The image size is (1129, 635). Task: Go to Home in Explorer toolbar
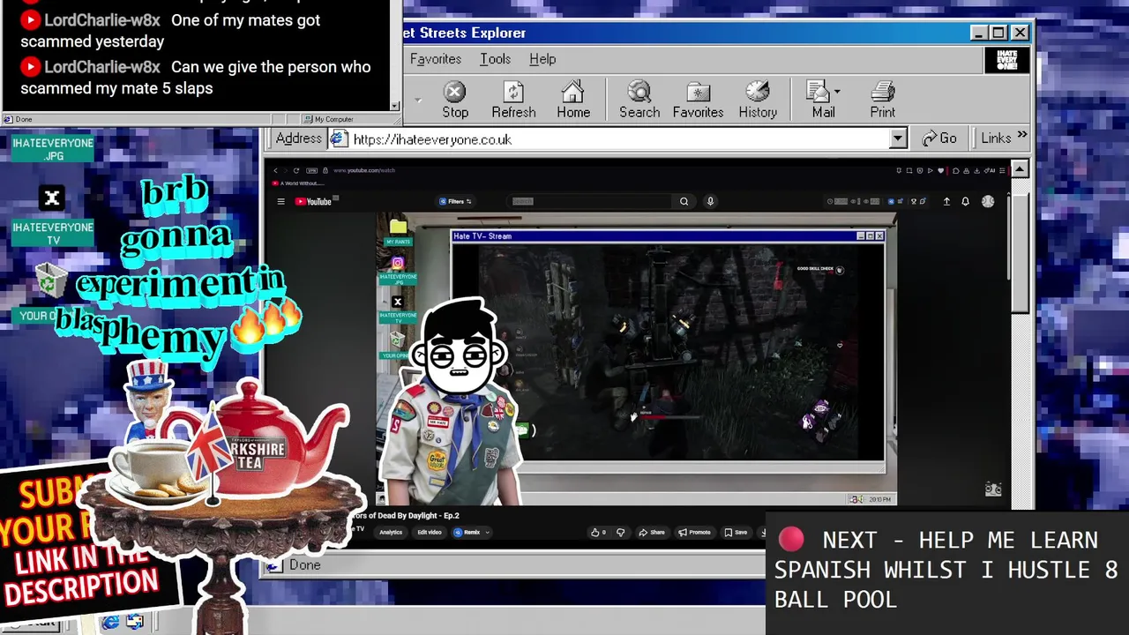coord(573,100)
